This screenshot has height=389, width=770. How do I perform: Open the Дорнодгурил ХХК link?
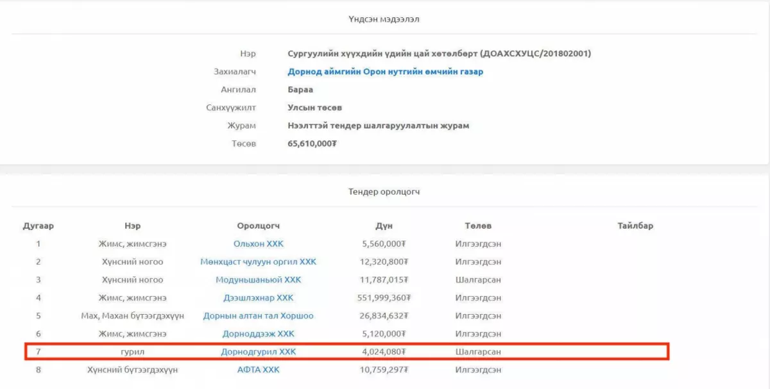click(x=259, y=352)
